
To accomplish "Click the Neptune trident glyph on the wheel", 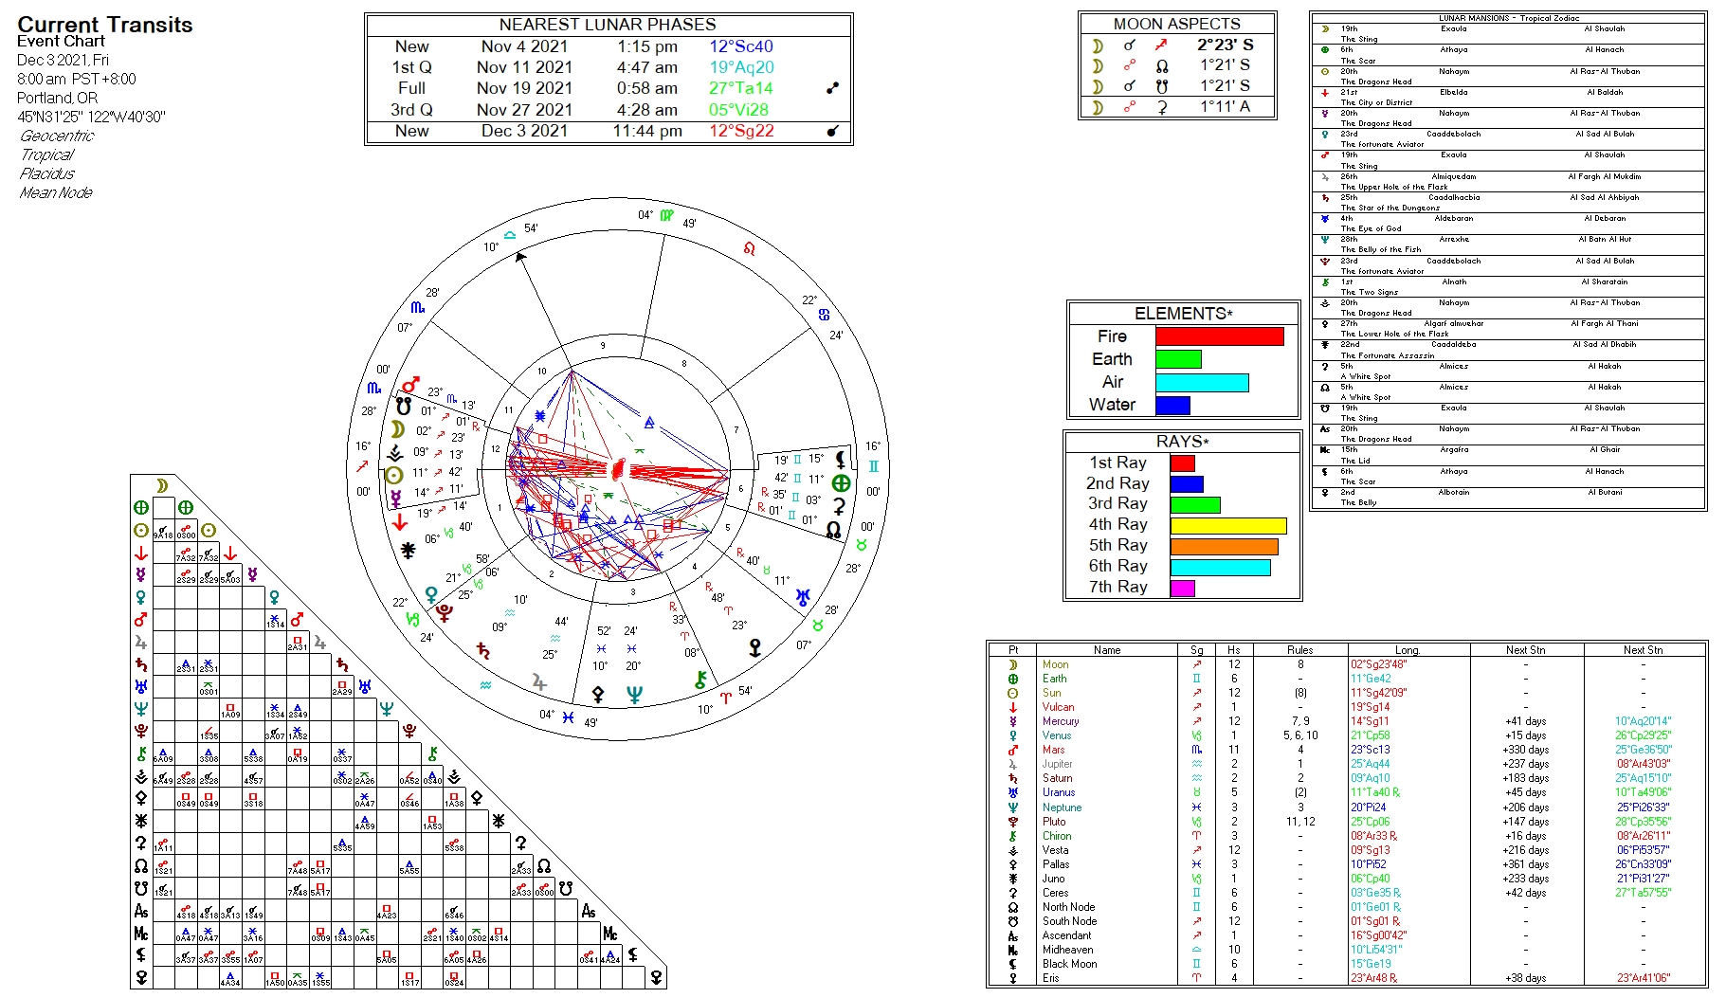I will point(634,695).
